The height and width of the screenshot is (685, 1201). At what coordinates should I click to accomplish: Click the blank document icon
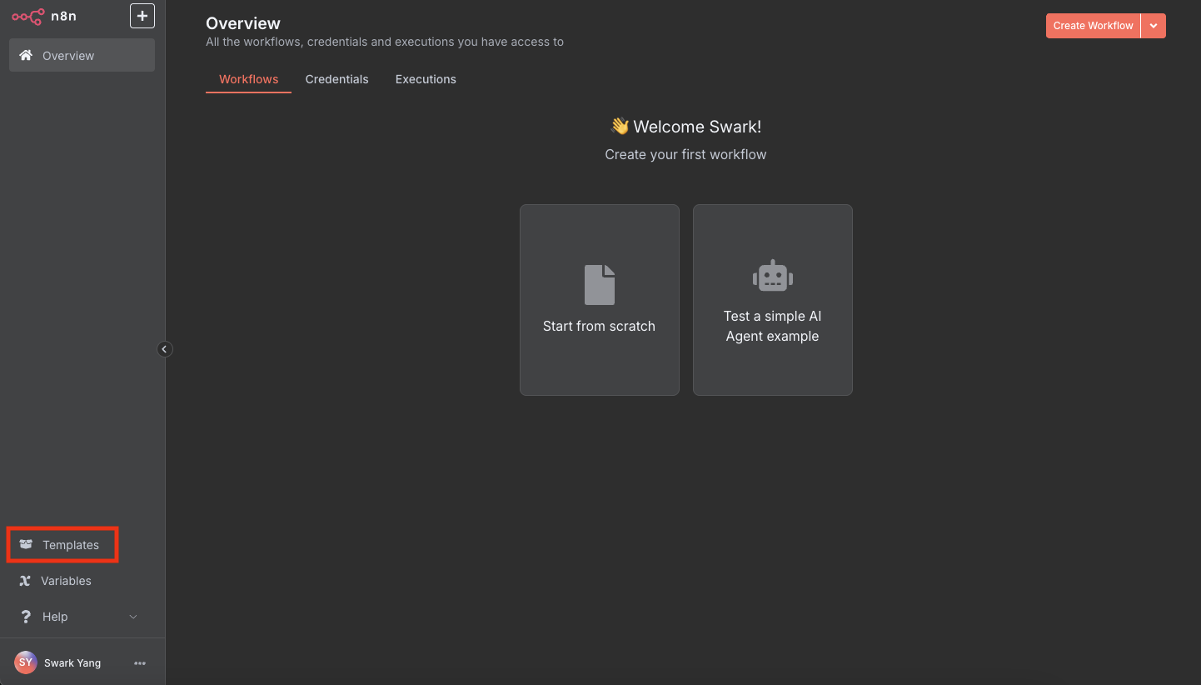[x=600, y=284]
